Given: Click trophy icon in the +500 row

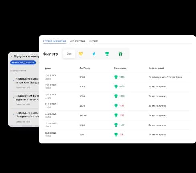Looking at the screenshot, I should pyautogui.click(x=116, y=125).
